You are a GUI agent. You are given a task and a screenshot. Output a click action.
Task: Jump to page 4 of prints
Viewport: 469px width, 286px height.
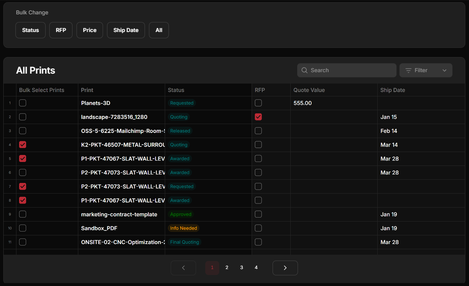[256, 267]
